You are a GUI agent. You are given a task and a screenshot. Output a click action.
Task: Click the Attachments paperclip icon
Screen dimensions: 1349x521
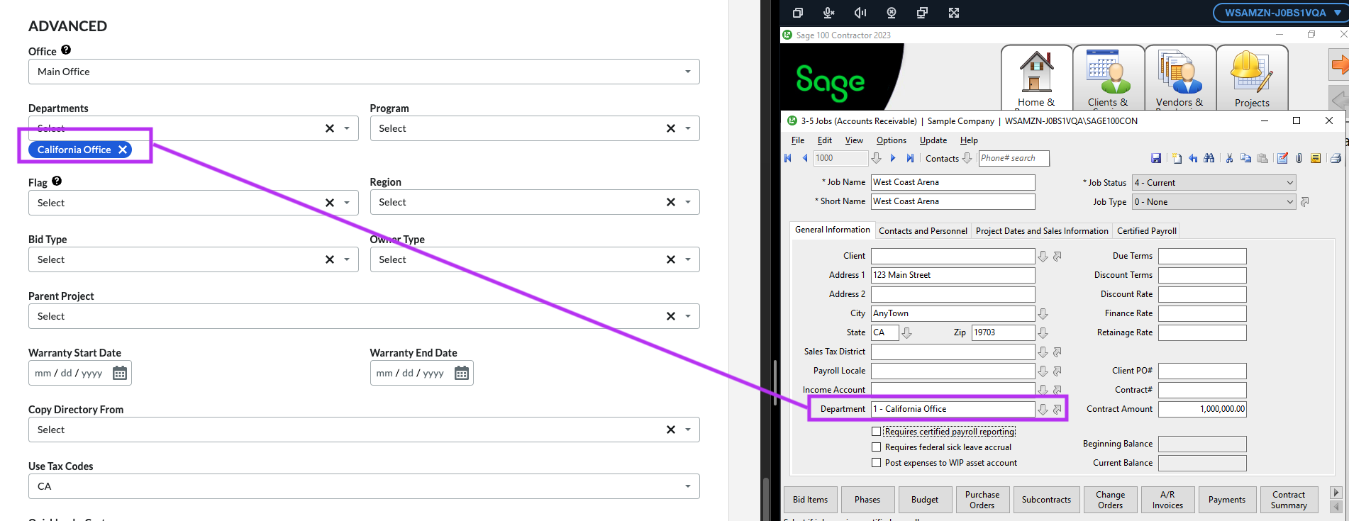1299,158
